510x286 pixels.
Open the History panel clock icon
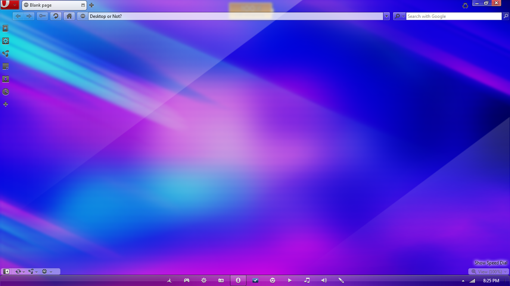coord(5,92)
